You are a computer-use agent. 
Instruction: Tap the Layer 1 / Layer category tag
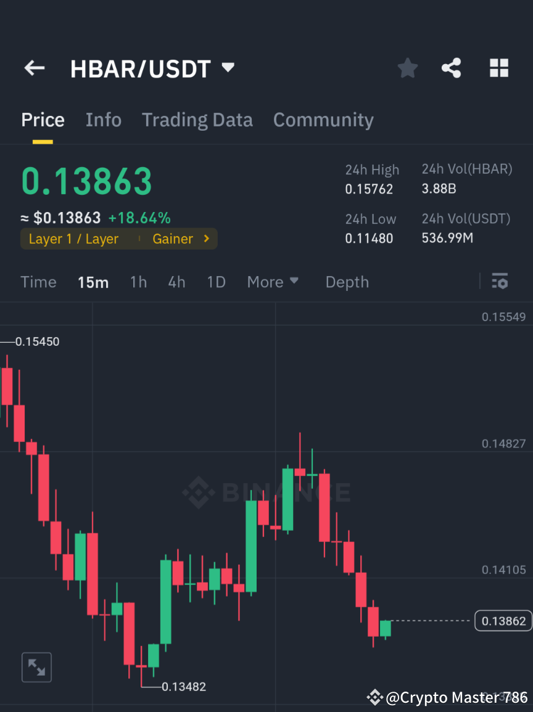(73, 239)
